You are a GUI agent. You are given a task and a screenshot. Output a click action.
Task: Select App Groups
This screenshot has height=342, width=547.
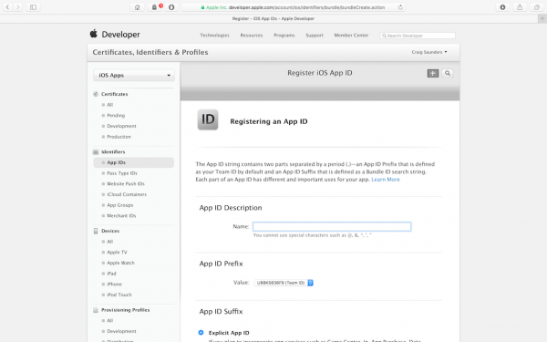coord(120,205)
